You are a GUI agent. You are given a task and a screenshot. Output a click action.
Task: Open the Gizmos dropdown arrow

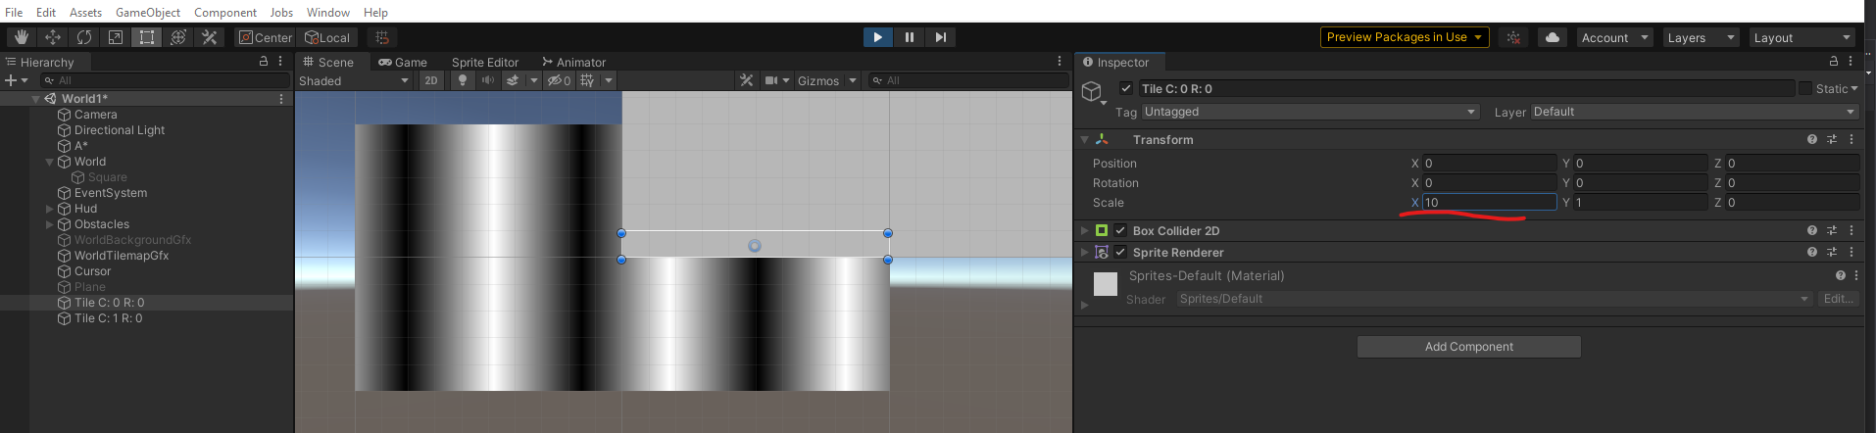pos(853,80)
